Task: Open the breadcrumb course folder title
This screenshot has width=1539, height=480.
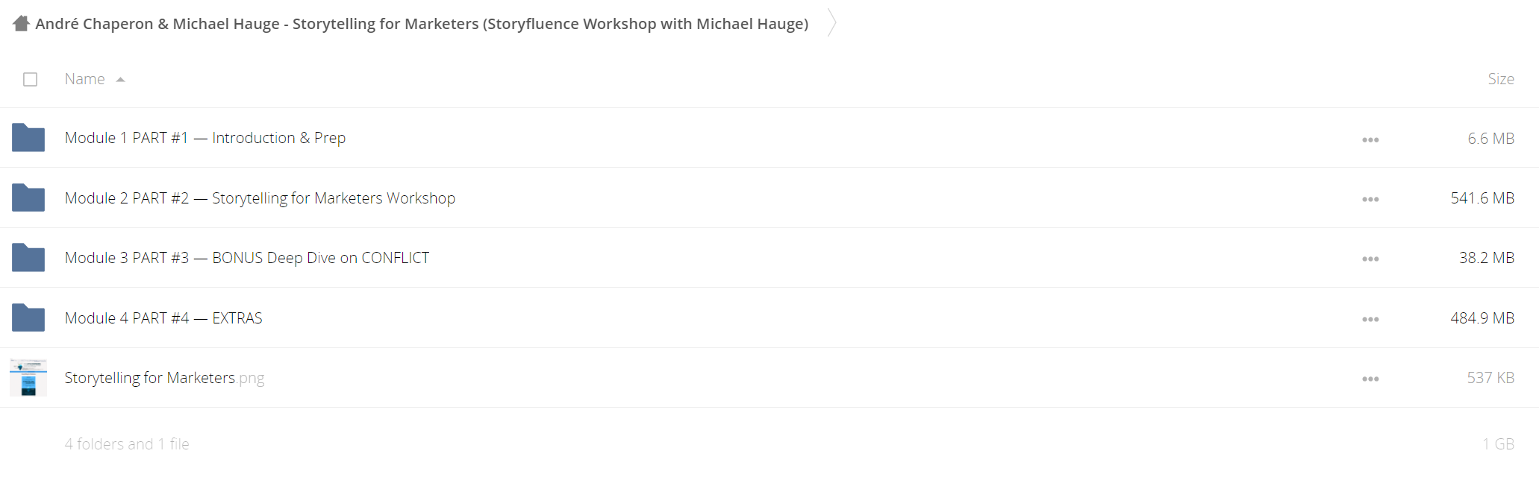Action: pos(422,24)
